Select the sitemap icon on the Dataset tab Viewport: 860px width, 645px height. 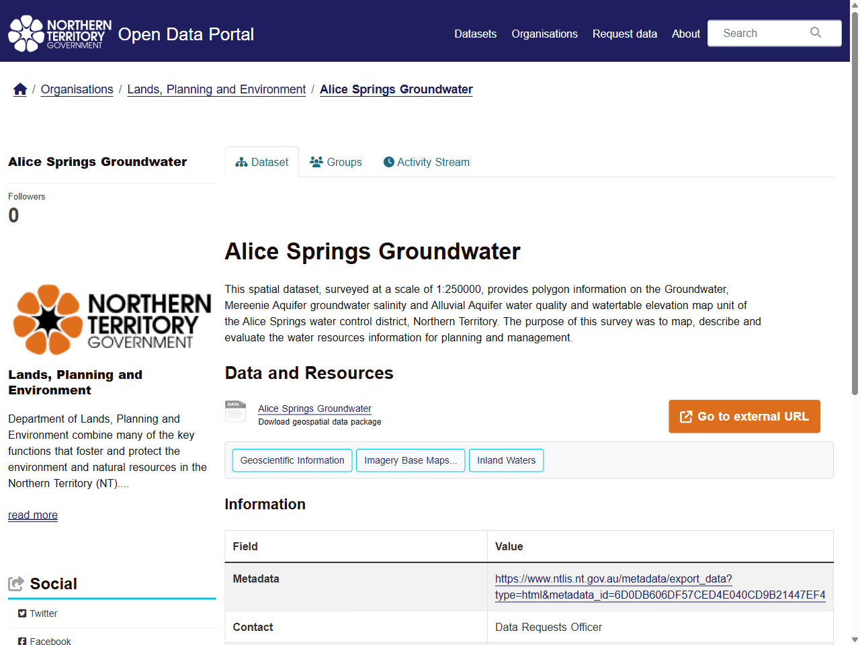pyautogui.click(x=242, y=162)
